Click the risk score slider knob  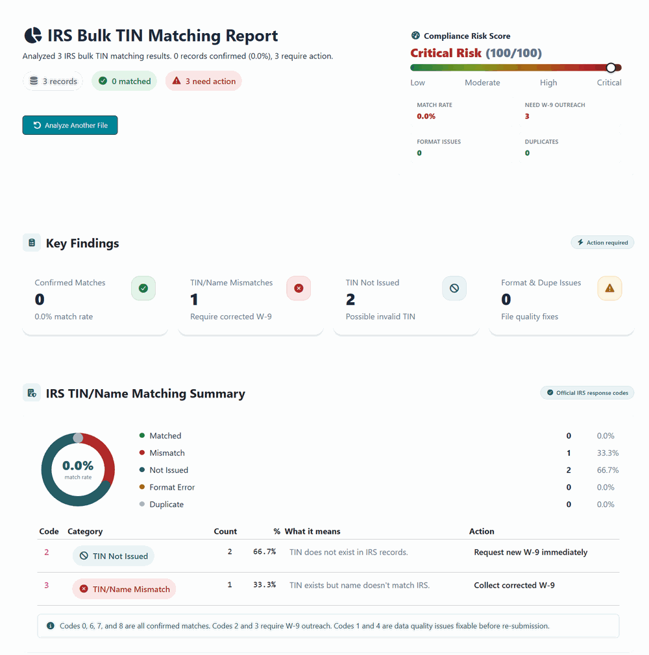click(x=611, y=67)
